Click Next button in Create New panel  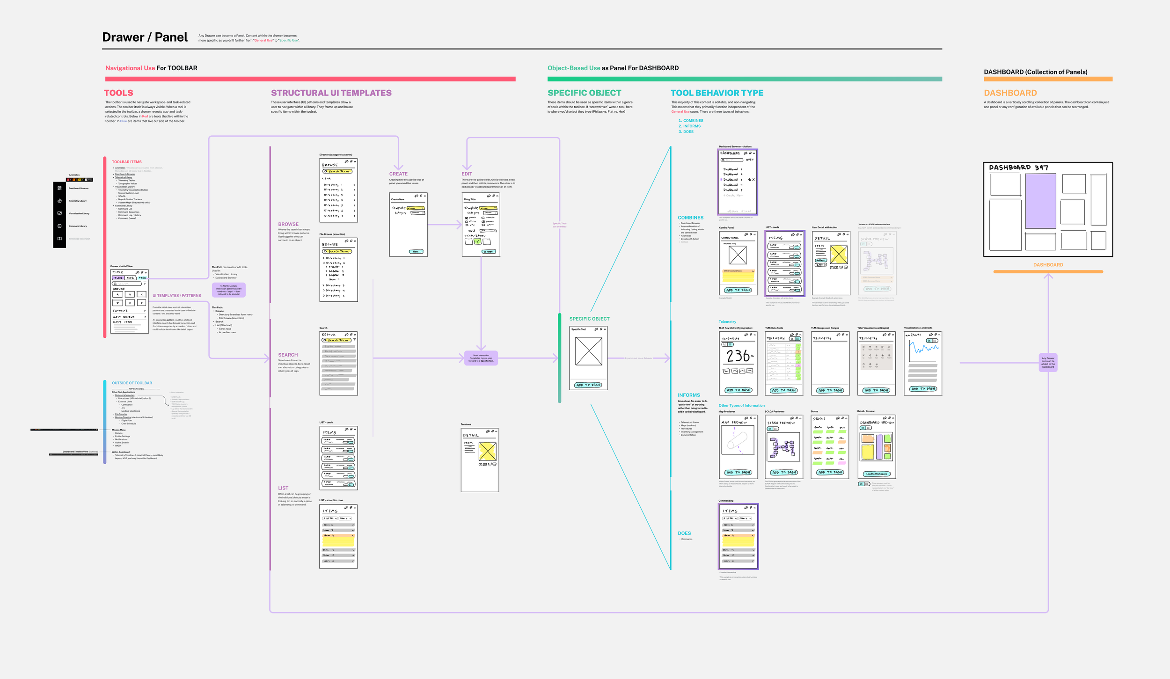coord(416,252)
